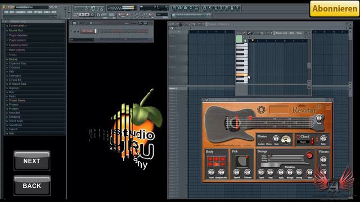Screen dimensions: 360x202
Task: Expand the Mixer presets folder
Action: [16, 50]
